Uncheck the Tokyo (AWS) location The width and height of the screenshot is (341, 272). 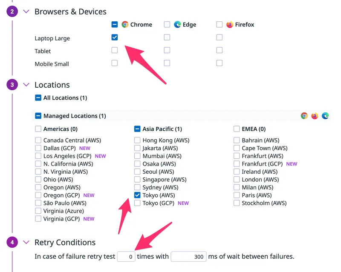tap(137, 195)
